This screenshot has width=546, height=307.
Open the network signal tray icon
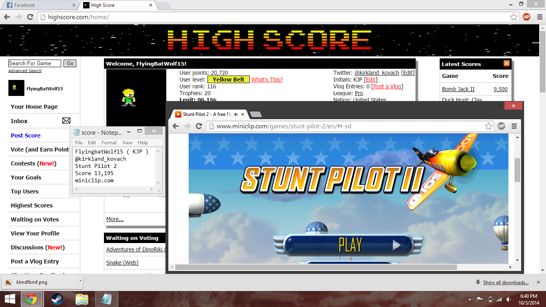(x=499, y=299)
